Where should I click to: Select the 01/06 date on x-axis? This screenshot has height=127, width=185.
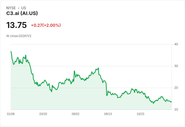pyautogui.click(x=11, y=114)
